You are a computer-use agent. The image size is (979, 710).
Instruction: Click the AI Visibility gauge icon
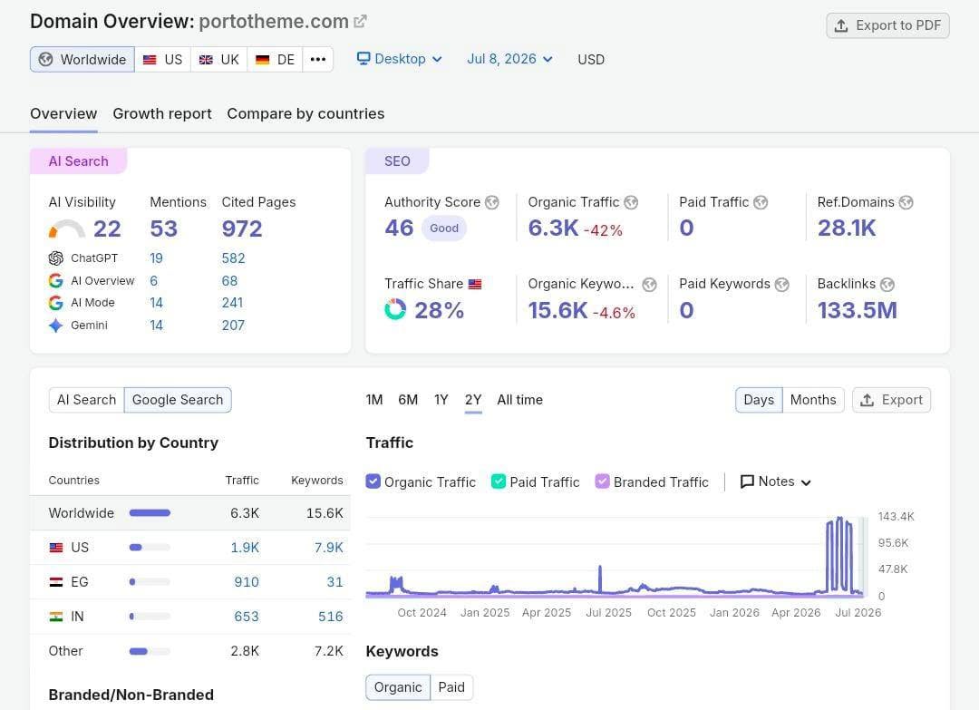(67, 229)
